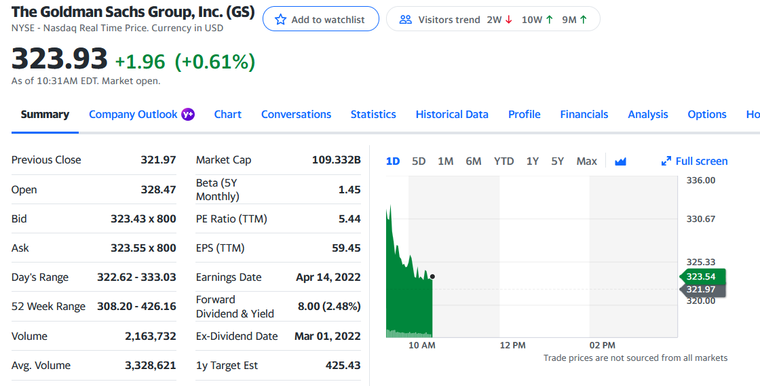760x386 pixels.
Task: Click the full screen expand arrows icon
Action: [x=666, y=161]
